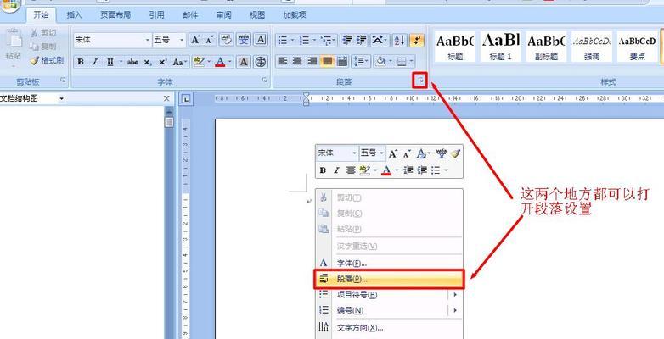Toggle Underline in the ribbon

pyautogui.click(x=110, y=62)
